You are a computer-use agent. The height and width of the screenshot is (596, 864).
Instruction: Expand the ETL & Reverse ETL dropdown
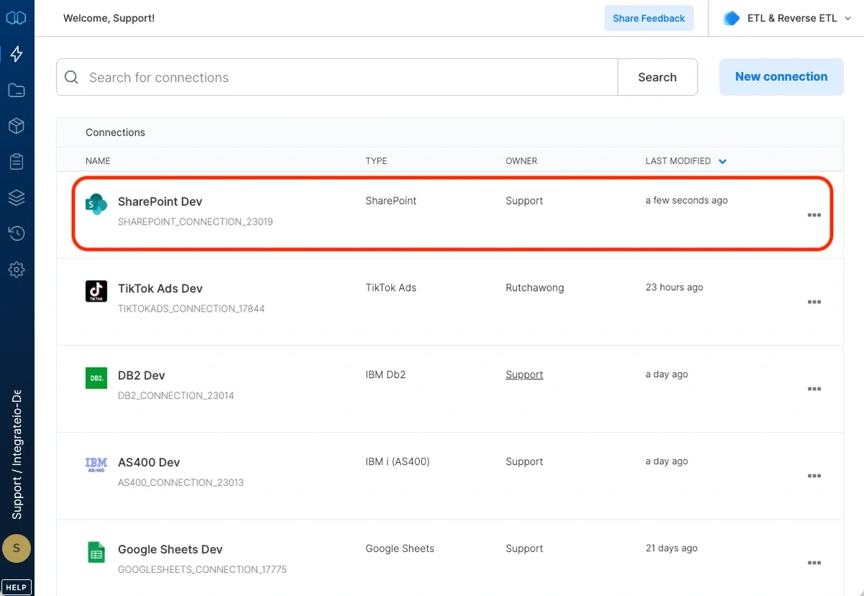pyautogui.click(x=847, y=19)
